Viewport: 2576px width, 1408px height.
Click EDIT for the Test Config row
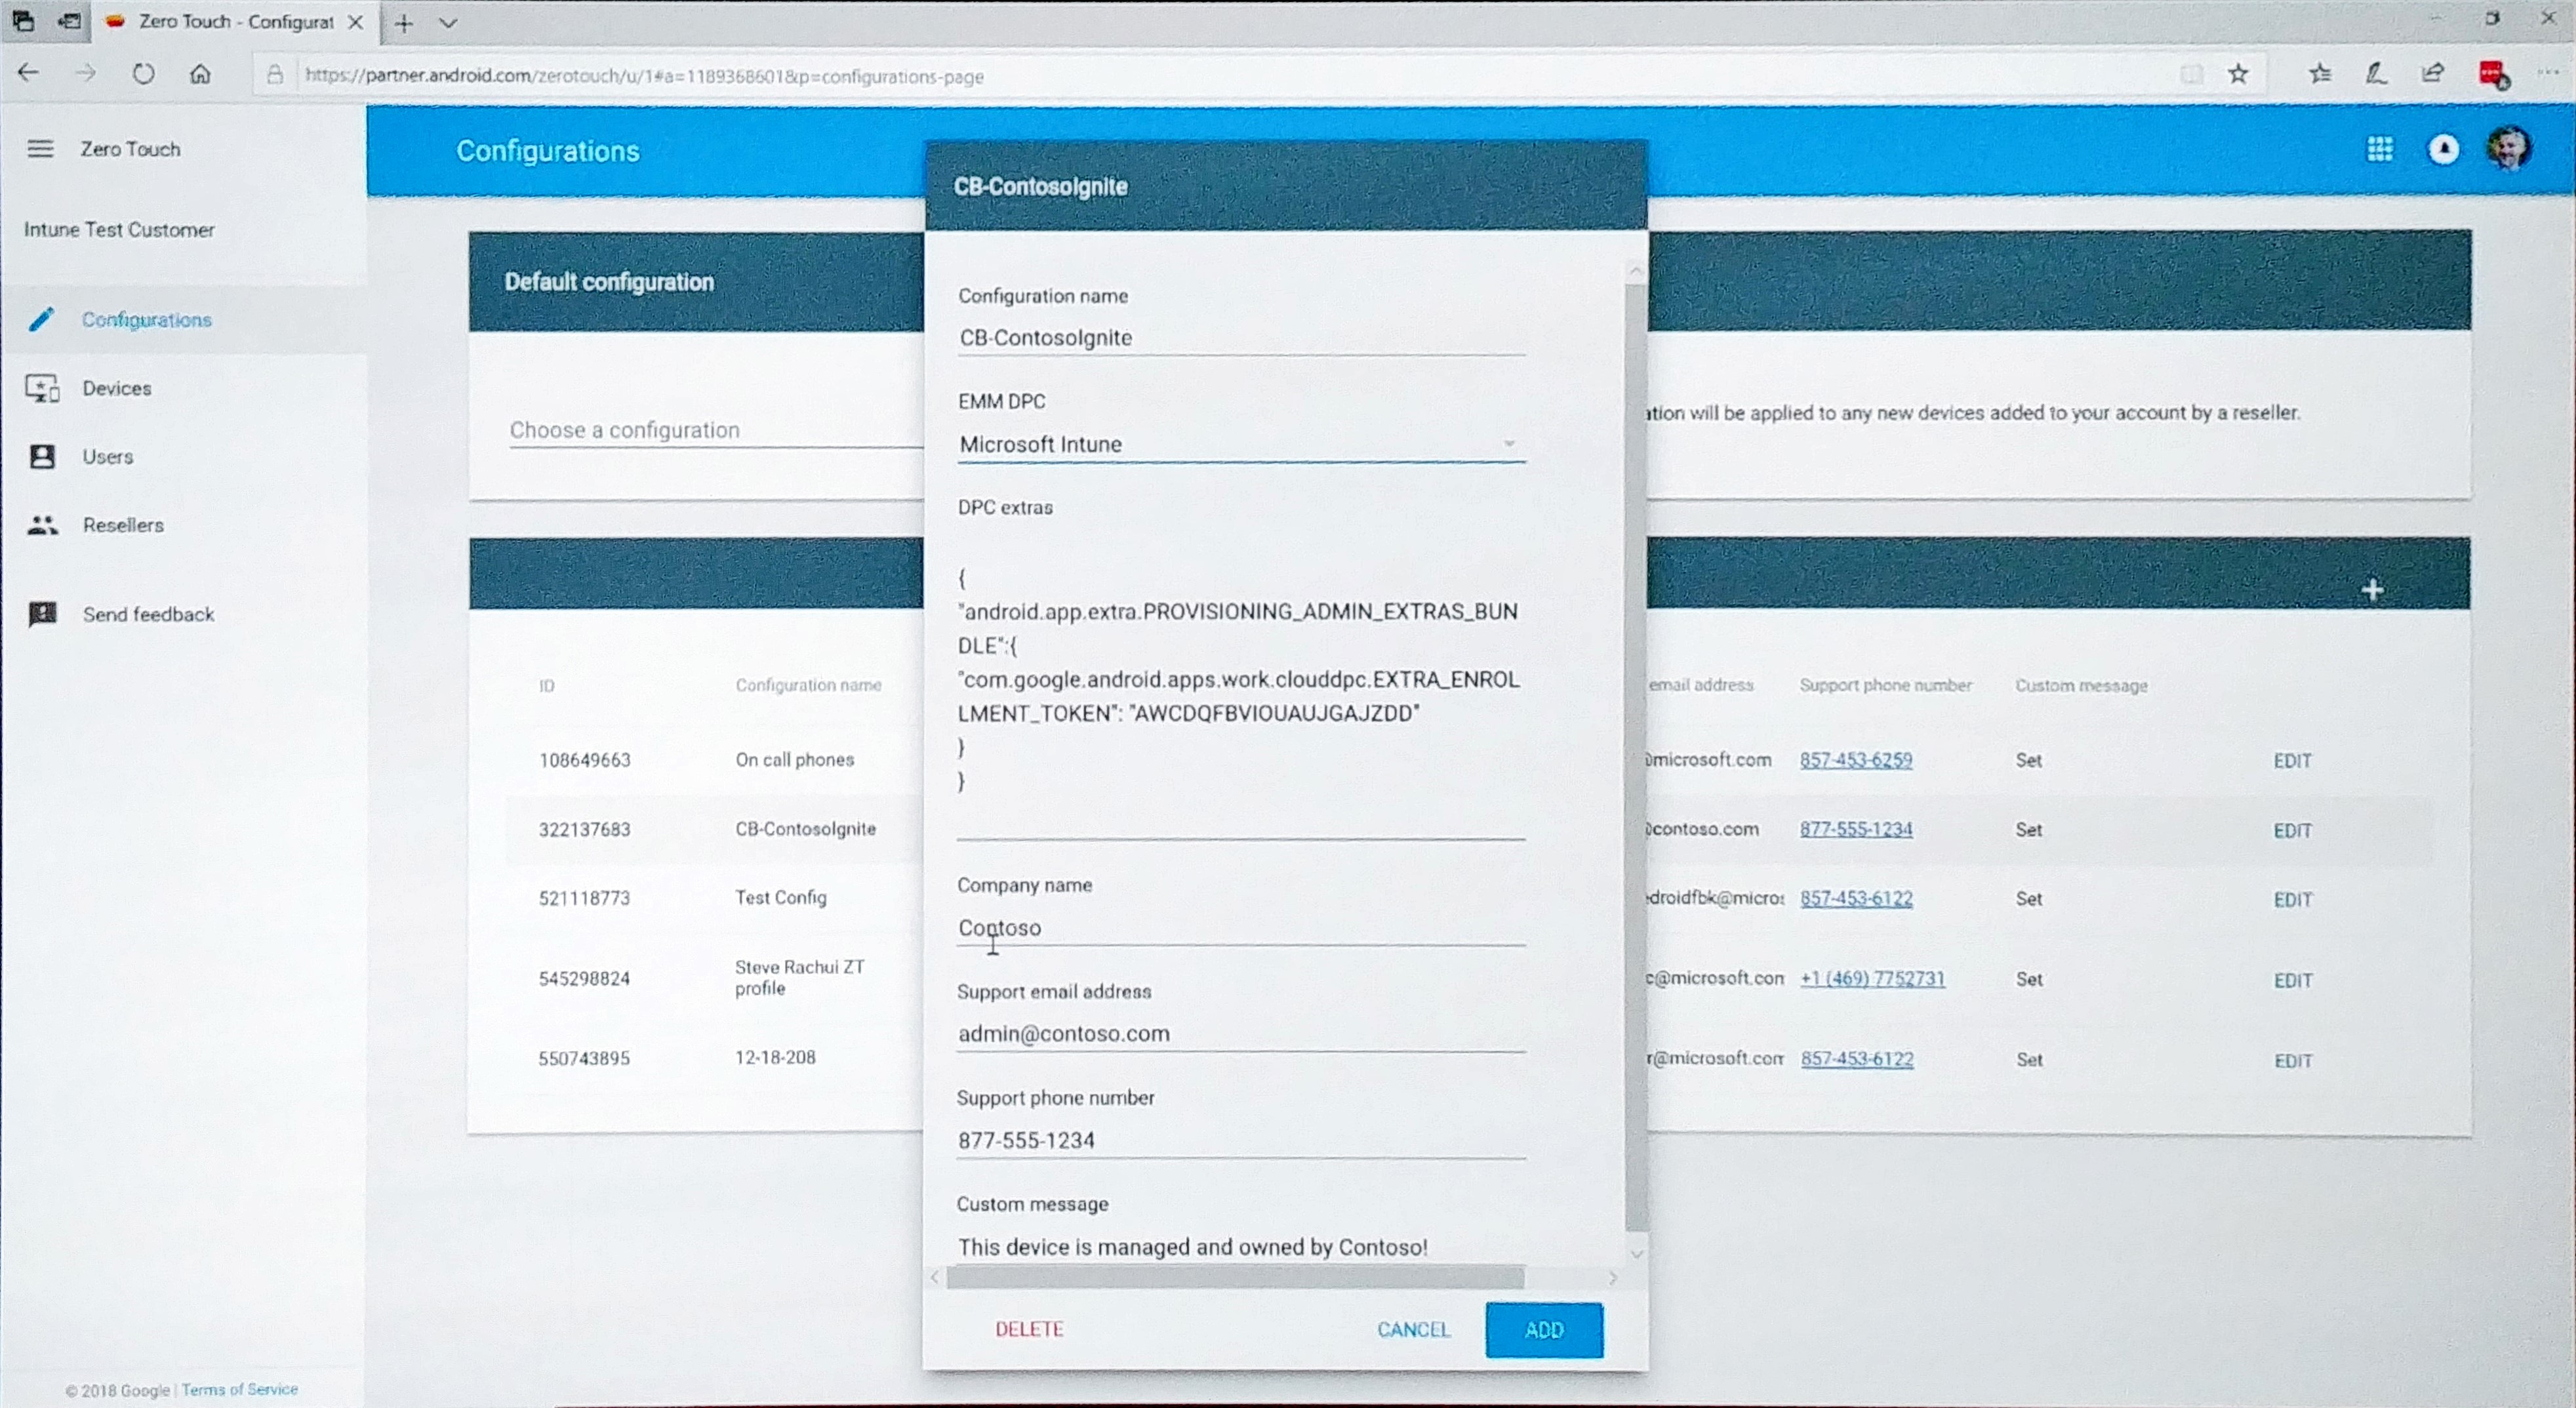point(2292,900)
